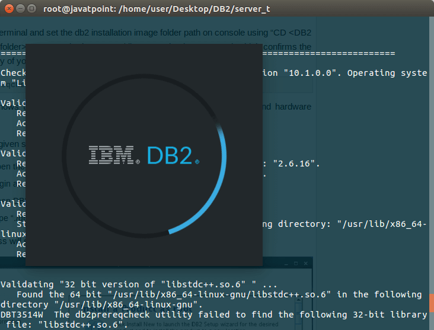Click the terminal scrollbar track above thumb

pos(432,155)
